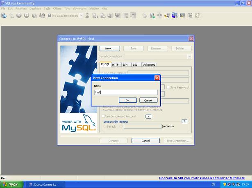Click the last toolbar icon with linked boxes
This screenshot has height=188, width=252.
198,15
